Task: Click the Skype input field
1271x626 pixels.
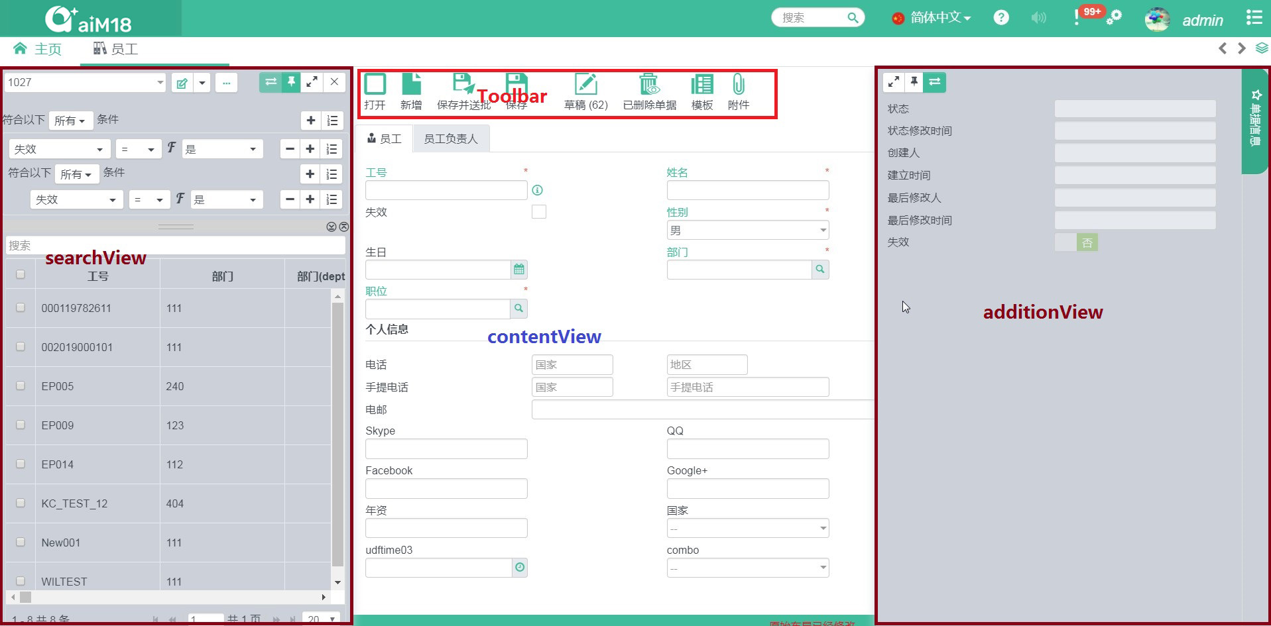Action: tap(446, 449)
